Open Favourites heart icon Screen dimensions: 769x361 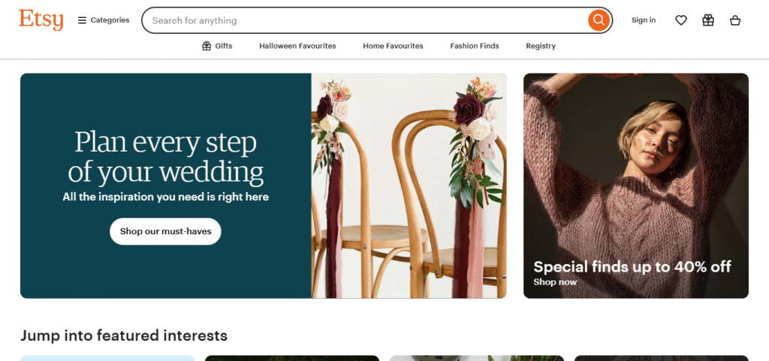click(x=680, y=20)
